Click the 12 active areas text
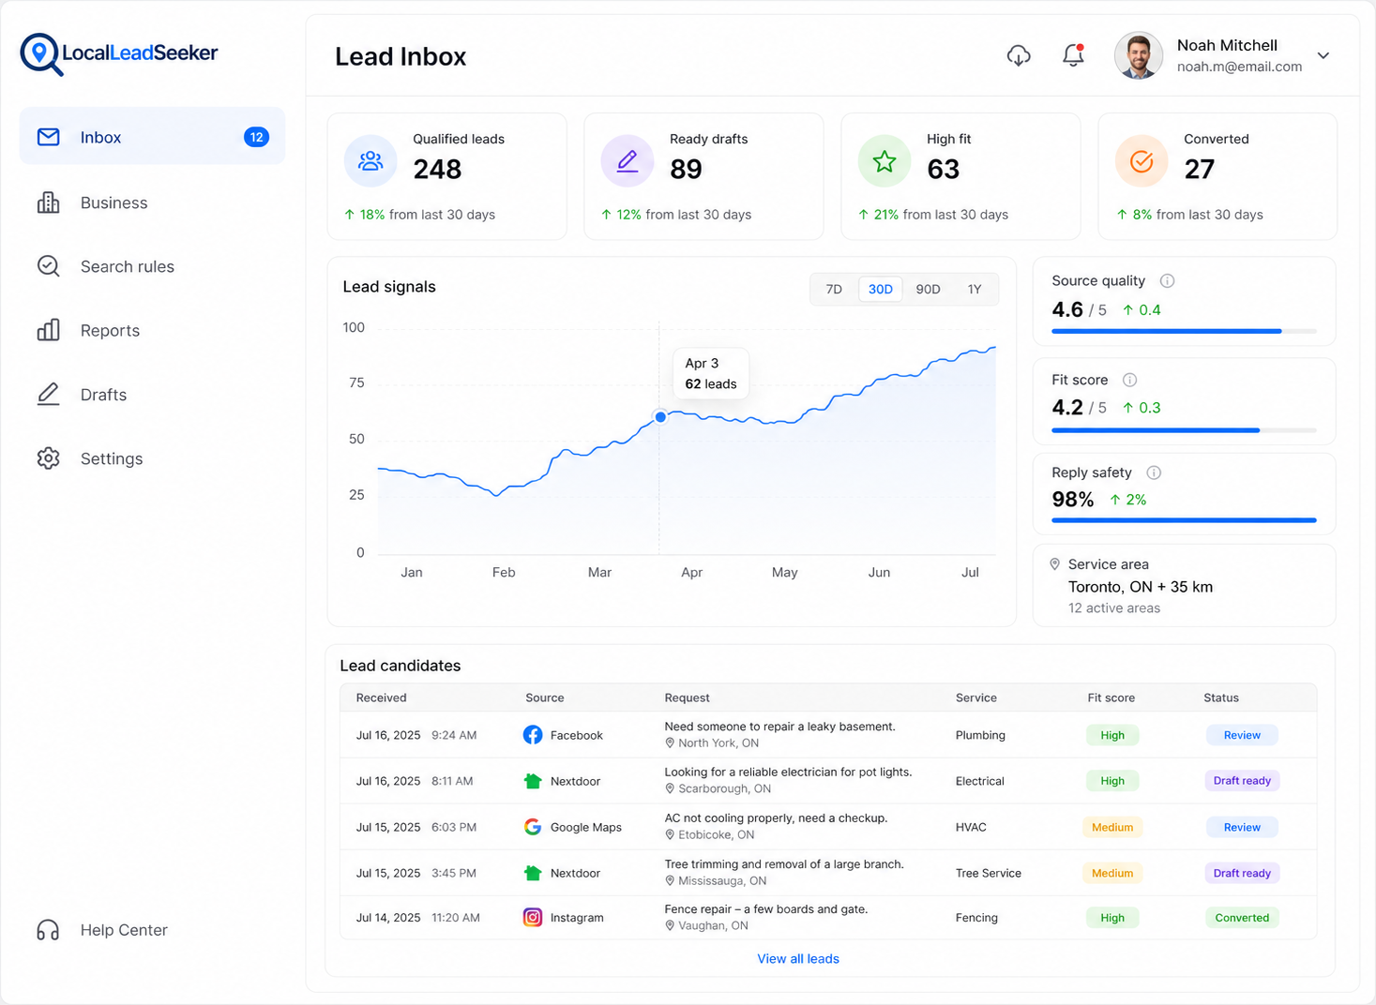Viewport: 1376px width, 1005px height. tap(1114, 608)
